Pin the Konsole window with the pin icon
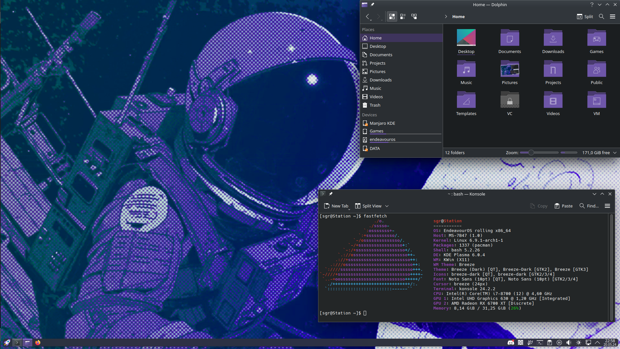Screen dimensions: 620x349 pos(331,194)
